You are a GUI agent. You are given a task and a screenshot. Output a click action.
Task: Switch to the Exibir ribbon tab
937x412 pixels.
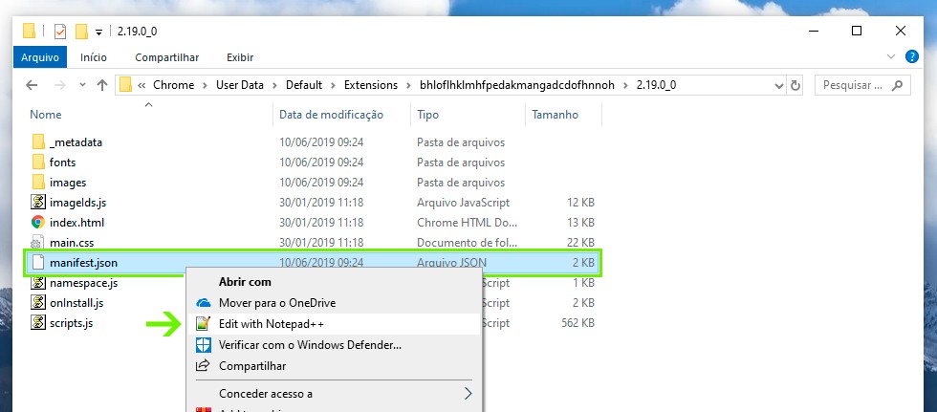pyautogui.click(x=239, y=57)
